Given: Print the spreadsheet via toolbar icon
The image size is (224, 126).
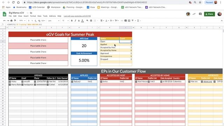Looking at the screenshot, I should pyautogui.click(x=12, y=21).
